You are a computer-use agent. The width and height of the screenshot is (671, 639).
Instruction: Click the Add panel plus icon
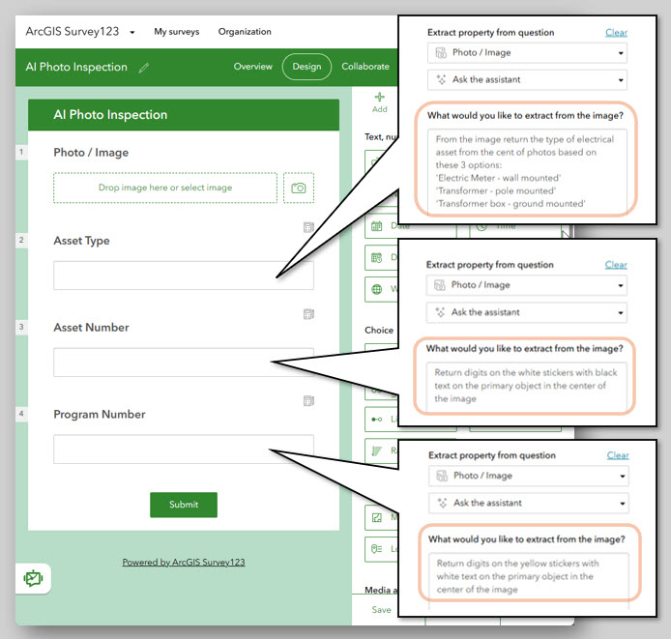(x=380, y=98)
